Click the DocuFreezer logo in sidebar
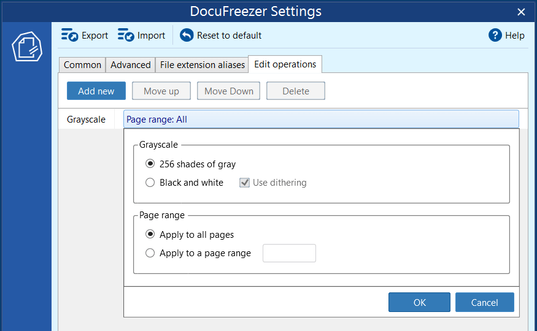The height and width of the screenshot is (331, 537). [27, 47]
